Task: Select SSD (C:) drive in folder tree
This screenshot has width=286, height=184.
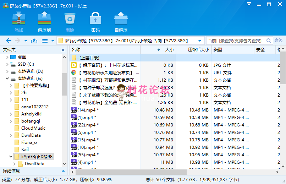Action: (26, 64)
